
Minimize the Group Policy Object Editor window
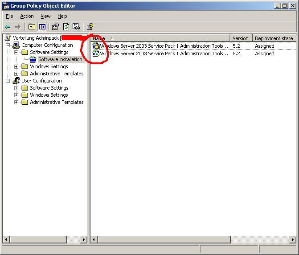point(277,6)
